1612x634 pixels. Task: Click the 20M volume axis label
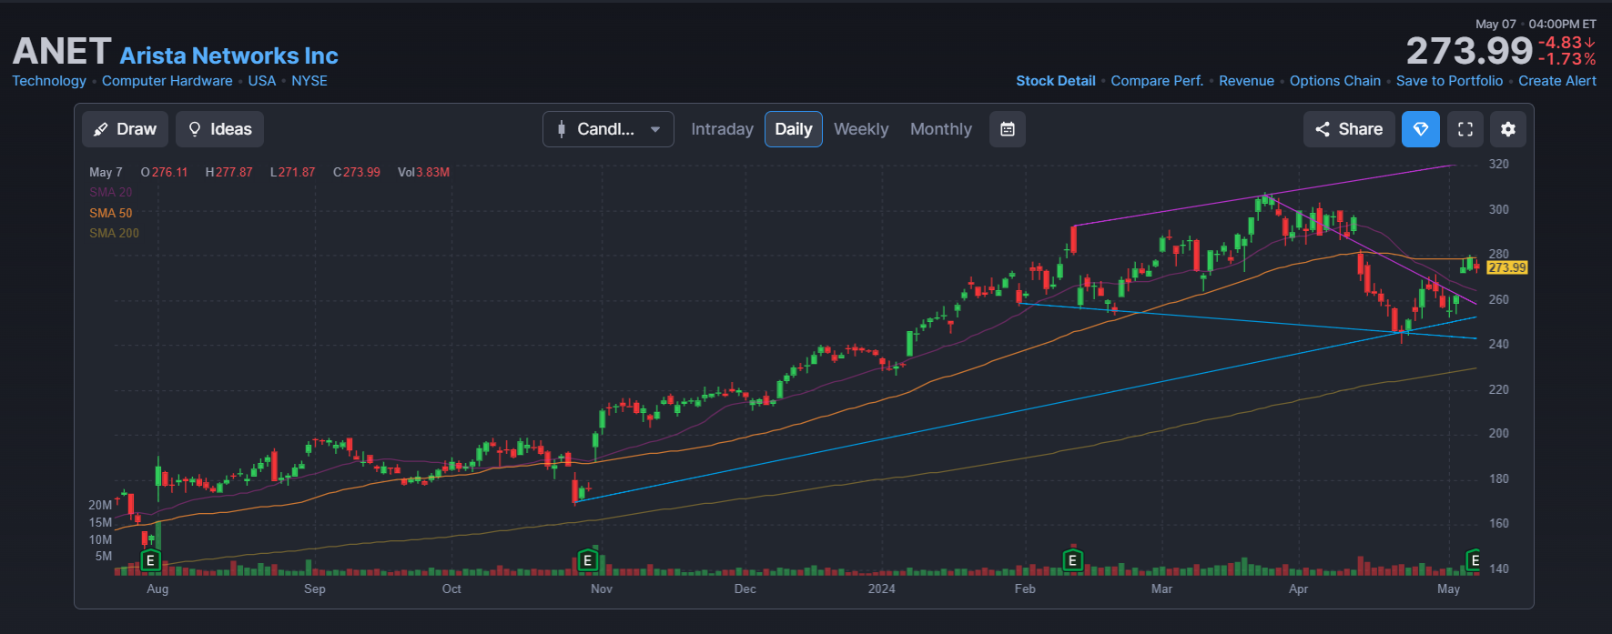click(x=100, y=505)
